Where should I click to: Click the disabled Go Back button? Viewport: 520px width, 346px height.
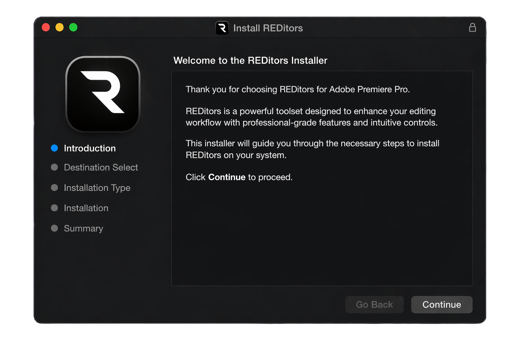click(x=374, y=304)
